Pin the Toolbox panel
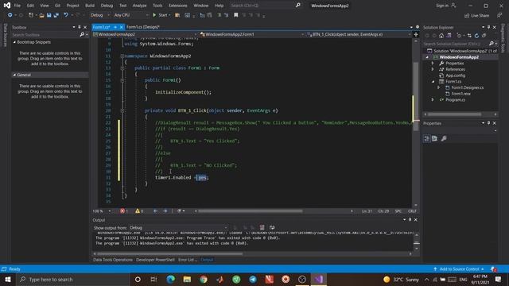 (x=80, y=27)
